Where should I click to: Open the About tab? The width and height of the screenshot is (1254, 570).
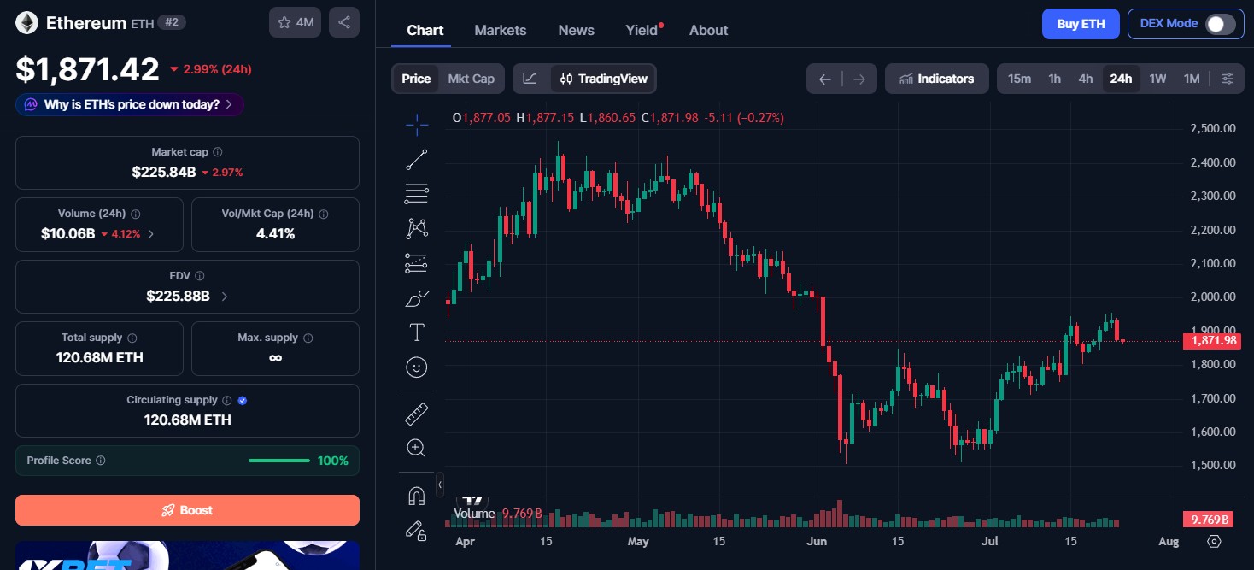click(x=709, y=30)
